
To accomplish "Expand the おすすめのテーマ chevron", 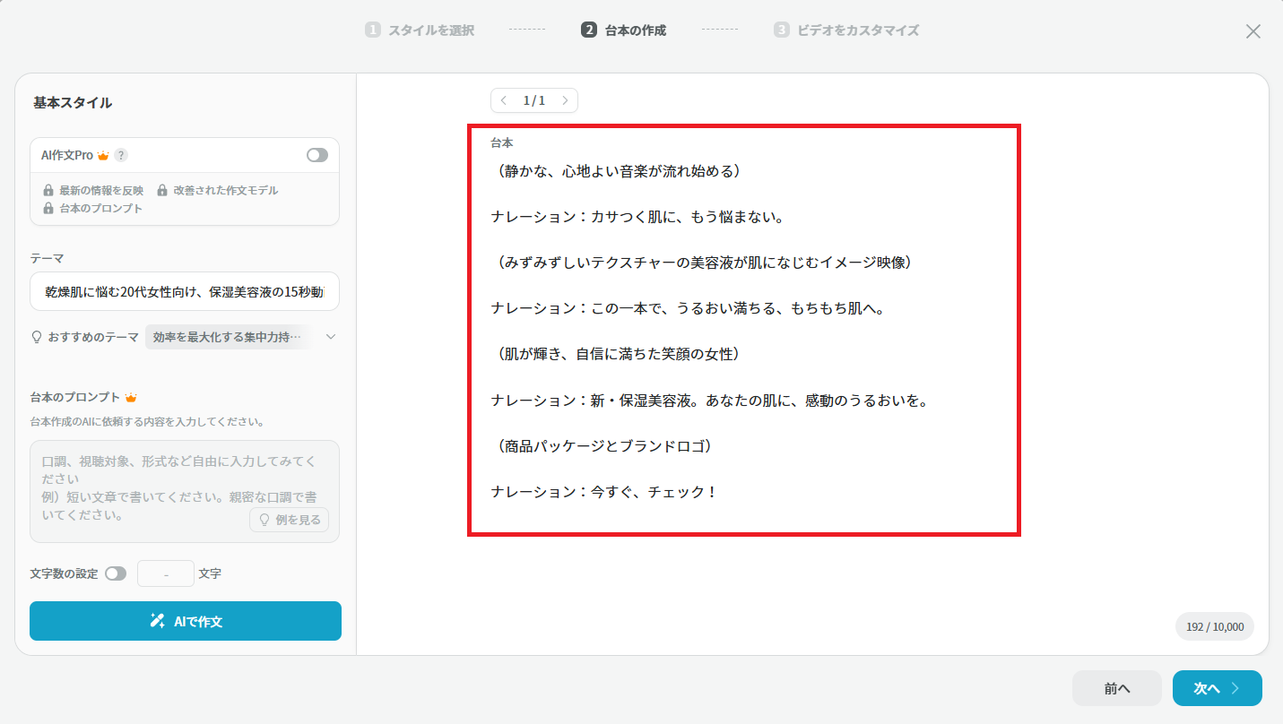I will click(x=331, y=337).
